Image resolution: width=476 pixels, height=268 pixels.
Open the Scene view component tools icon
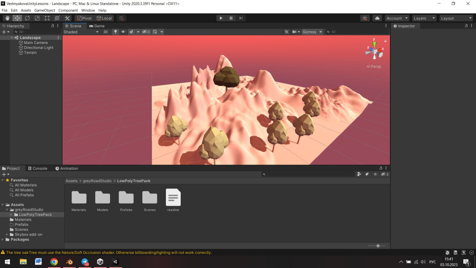click(287, 32)
